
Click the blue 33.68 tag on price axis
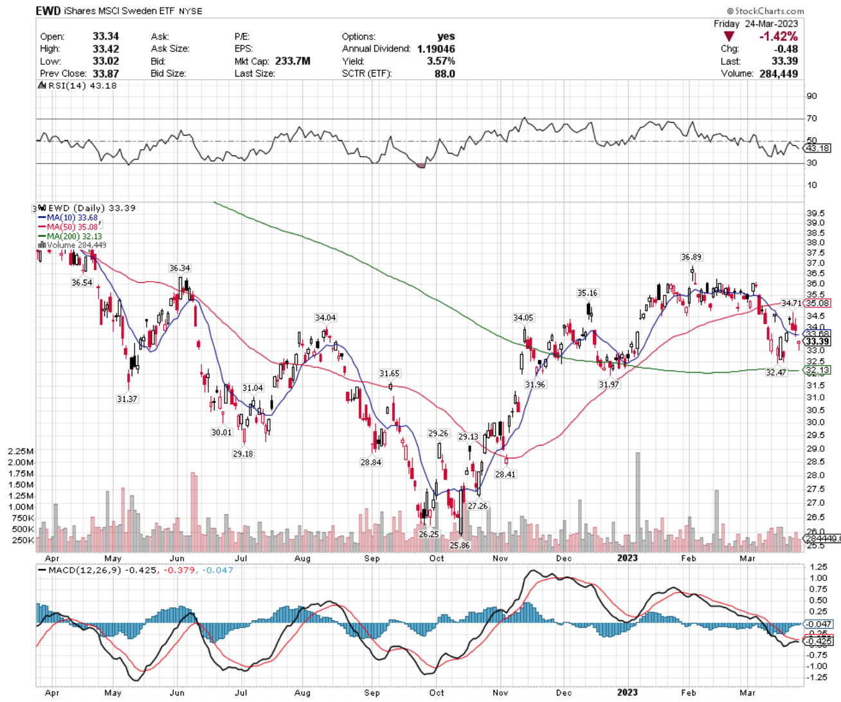[x=818, y=334]
